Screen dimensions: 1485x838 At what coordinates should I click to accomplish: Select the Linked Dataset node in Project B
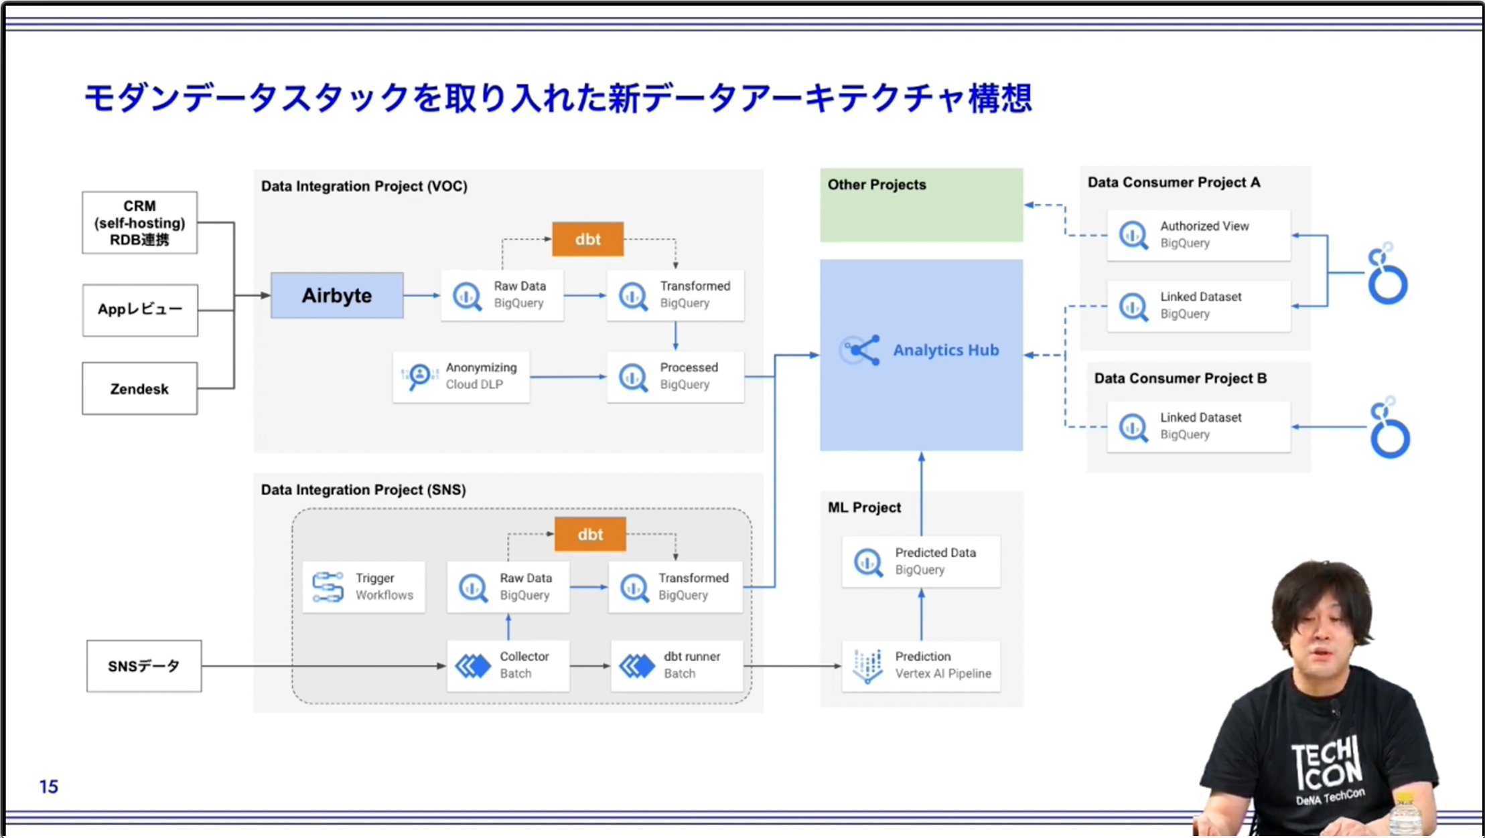[1198, 426]
